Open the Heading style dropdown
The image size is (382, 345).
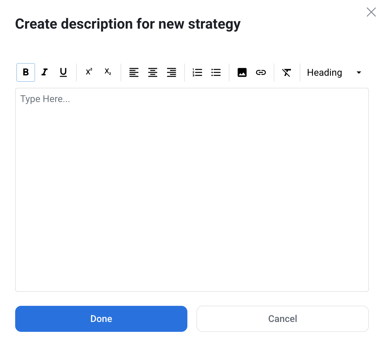(325, 72)
